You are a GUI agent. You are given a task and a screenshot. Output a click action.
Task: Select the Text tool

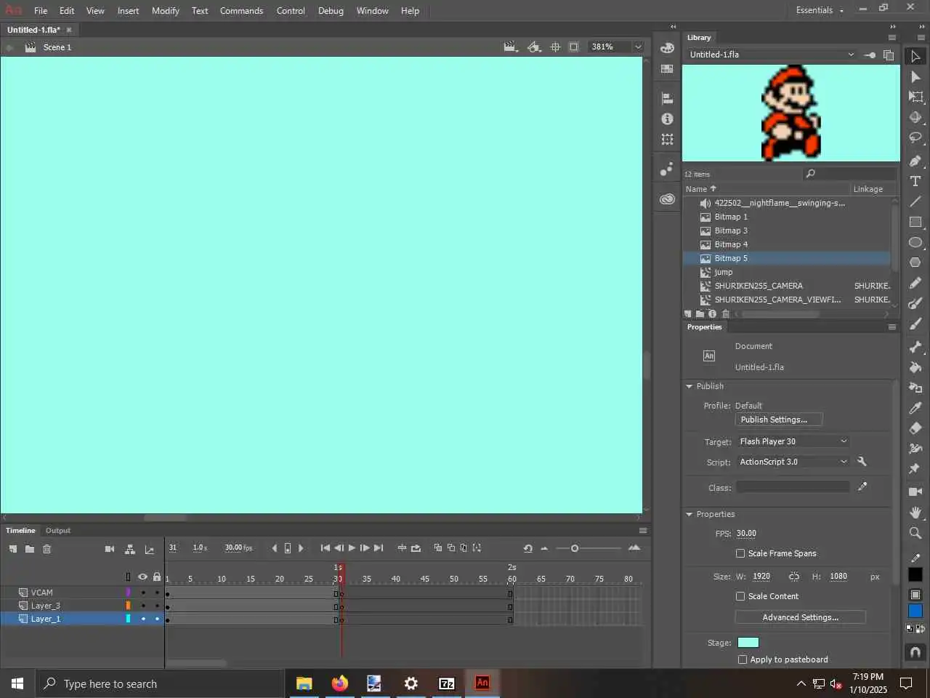click(x=915, y=181)
